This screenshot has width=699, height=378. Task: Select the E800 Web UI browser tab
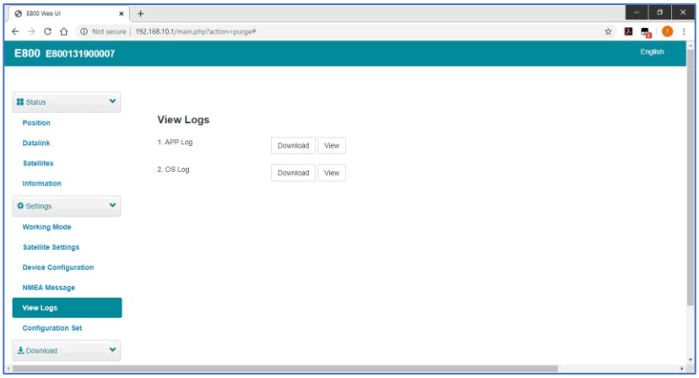click(69, 13)
